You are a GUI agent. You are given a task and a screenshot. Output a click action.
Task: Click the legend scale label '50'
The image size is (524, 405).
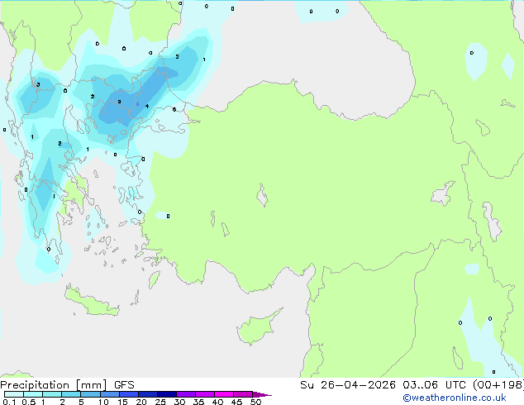click(x=255, y=402)
